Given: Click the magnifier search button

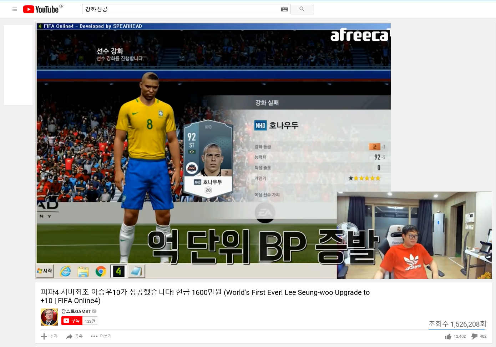Looking at the screenshot, I should point(302,9).
